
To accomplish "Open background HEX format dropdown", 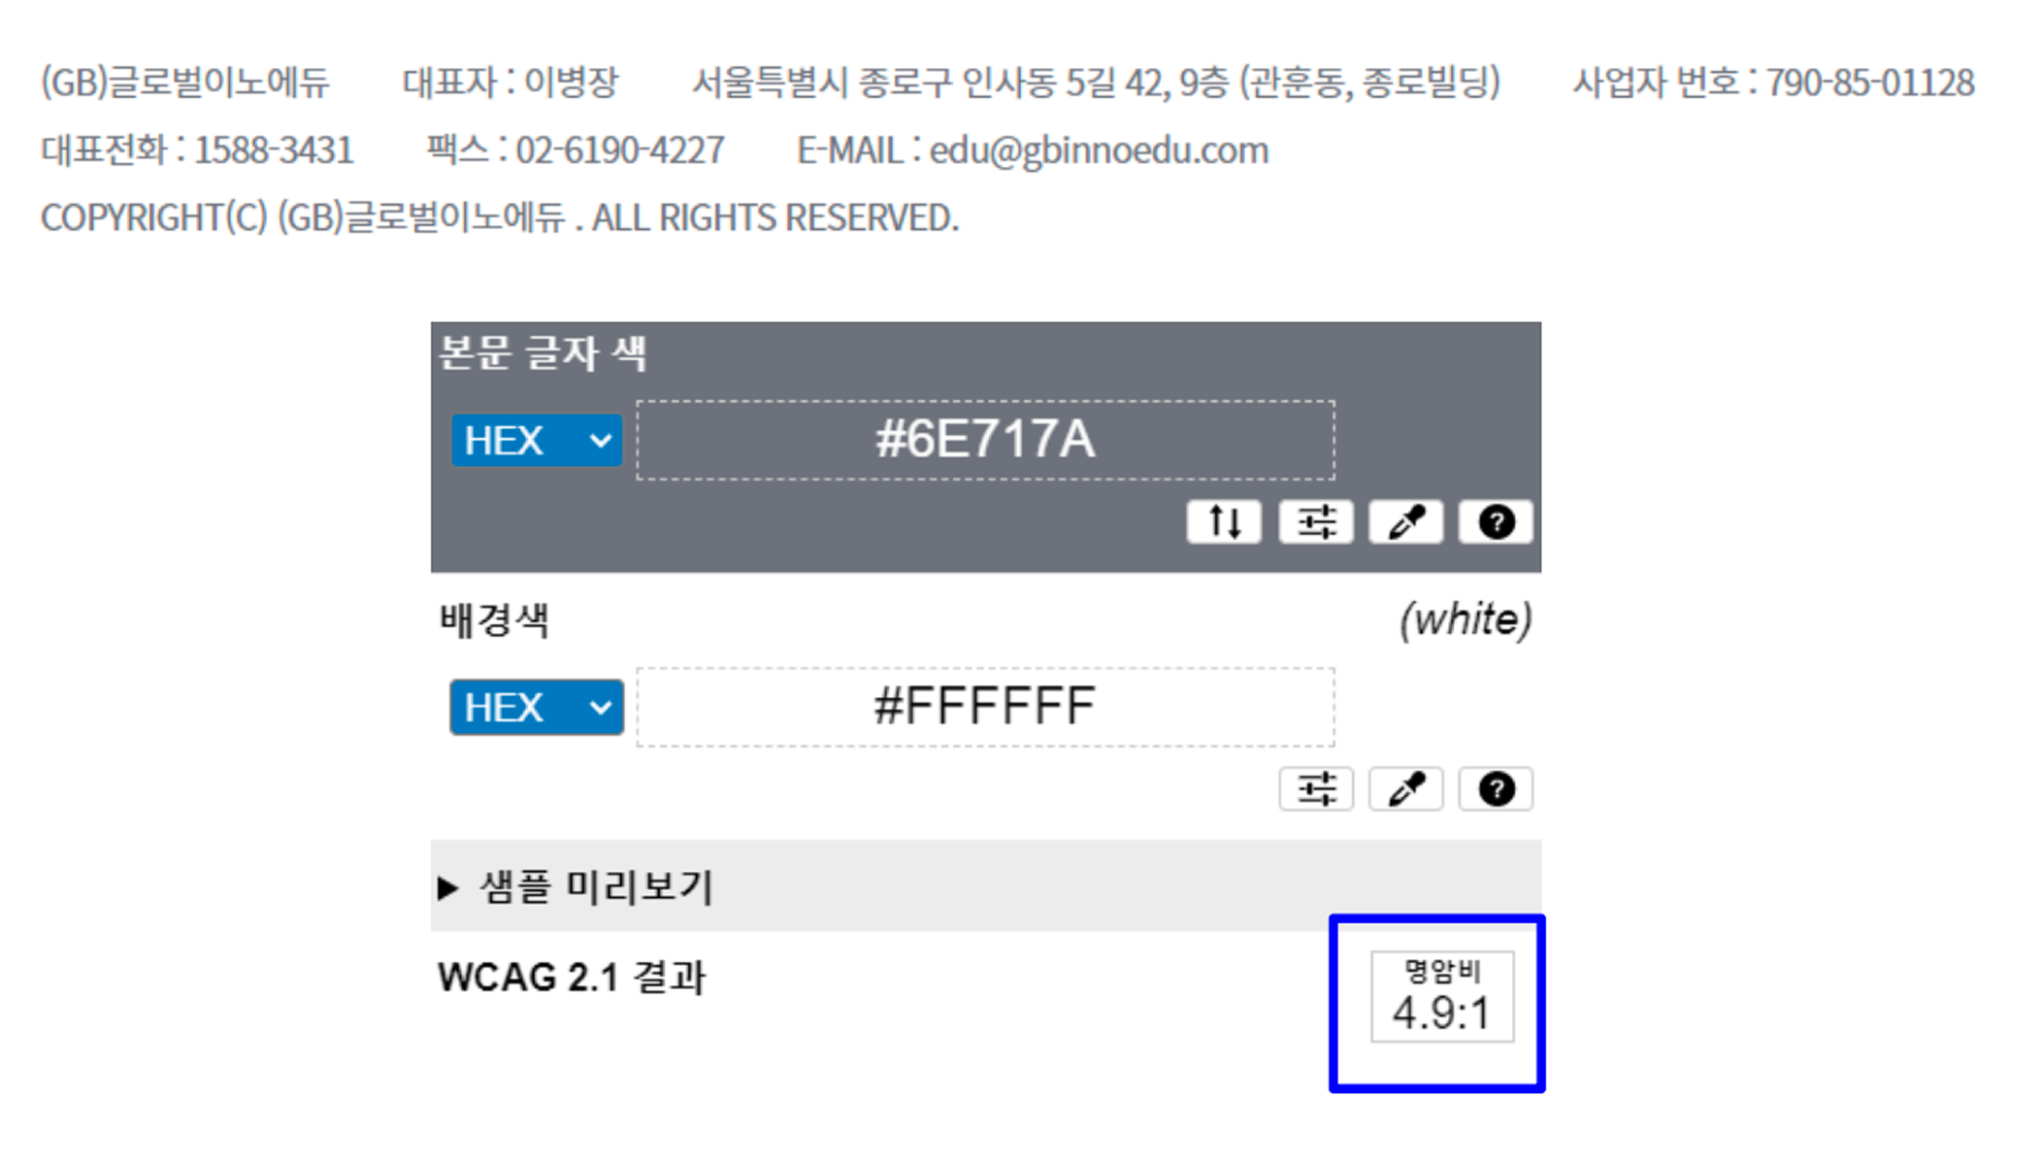I will (537, 708).
